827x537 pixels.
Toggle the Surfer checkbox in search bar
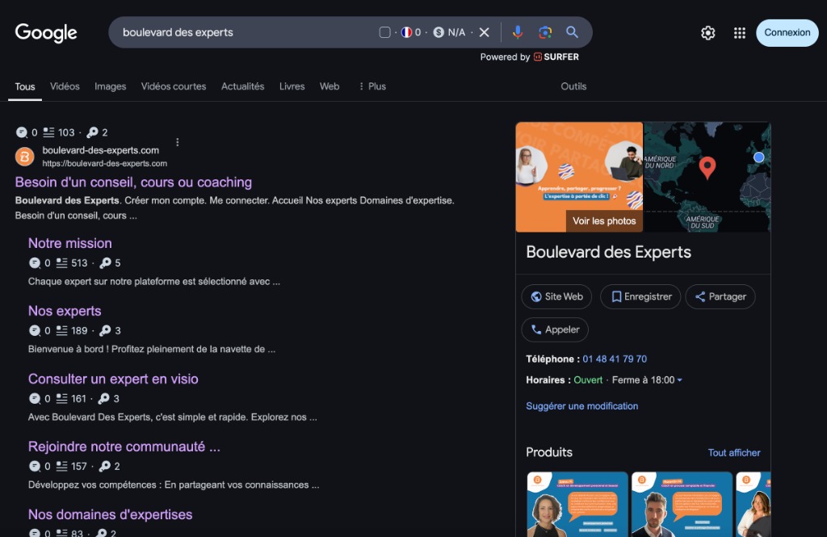click(385, 32)
